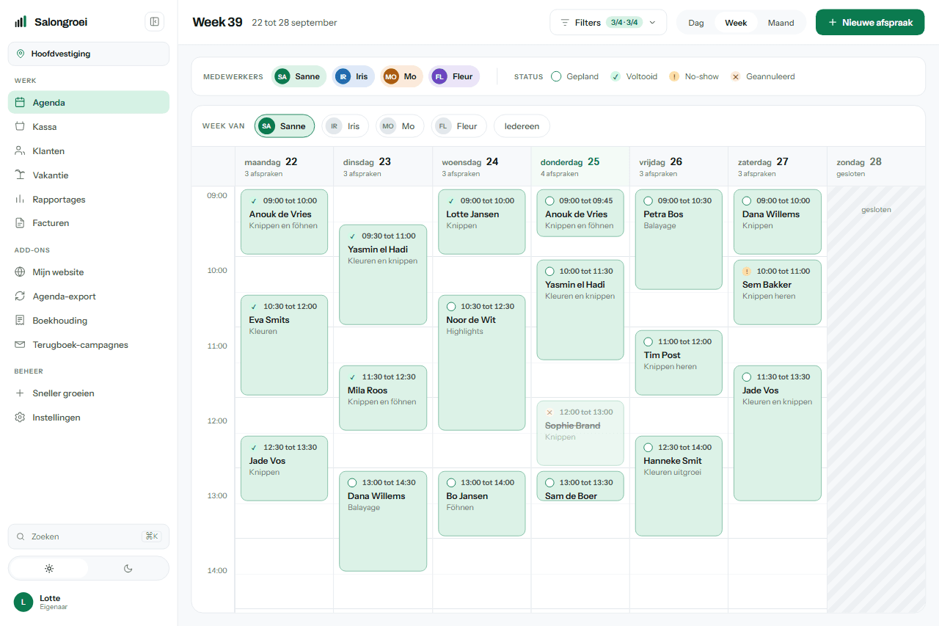Open Noor de Wit's Highlights appointment

pos(482,363)
